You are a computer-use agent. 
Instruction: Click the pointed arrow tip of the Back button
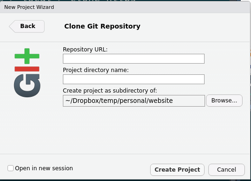coord(12,26)
